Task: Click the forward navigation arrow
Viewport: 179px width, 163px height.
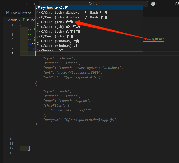Action: point(33,4)
